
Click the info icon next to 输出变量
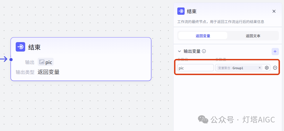click(x=204, y=51)
